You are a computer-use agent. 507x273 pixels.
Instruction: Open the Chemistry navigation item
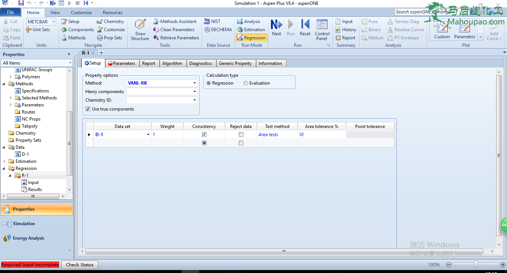pyautogui.click(x=110, y=22)
